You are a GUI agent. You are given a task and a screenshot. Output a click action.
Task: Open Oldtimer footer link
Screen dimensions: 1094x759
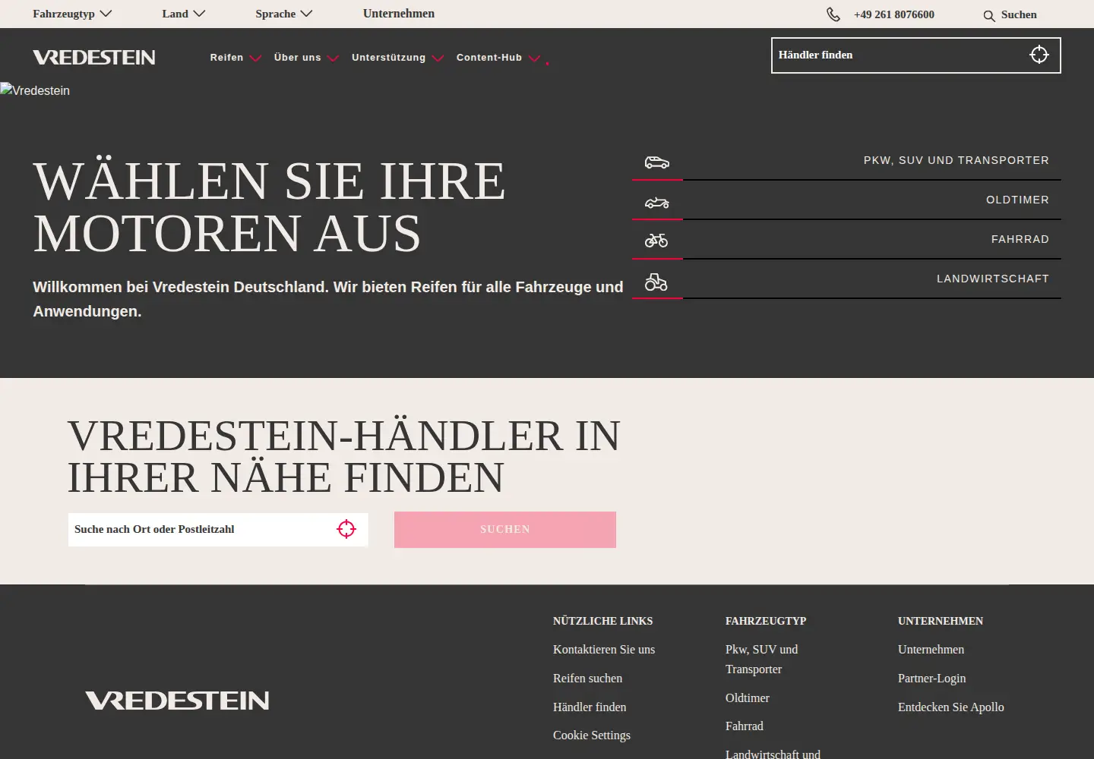click(x=748, y=698)
